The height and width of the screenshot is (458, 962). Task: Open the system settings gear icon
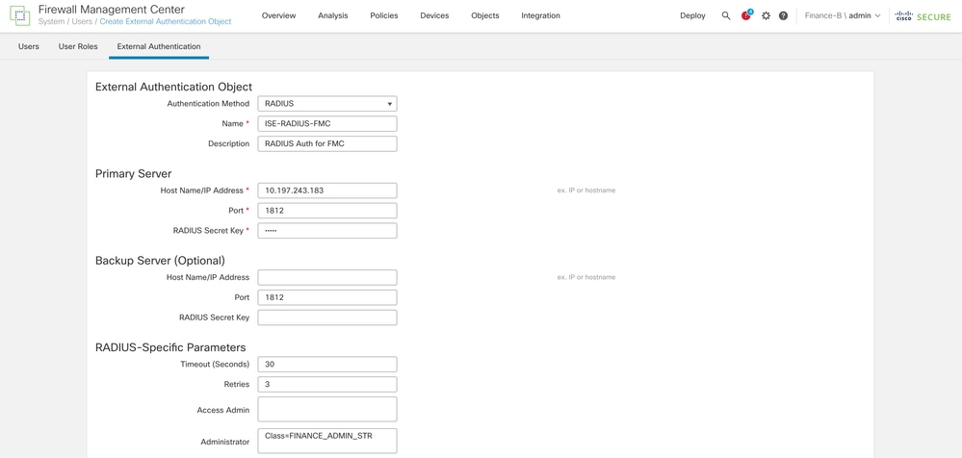[766, 16]
